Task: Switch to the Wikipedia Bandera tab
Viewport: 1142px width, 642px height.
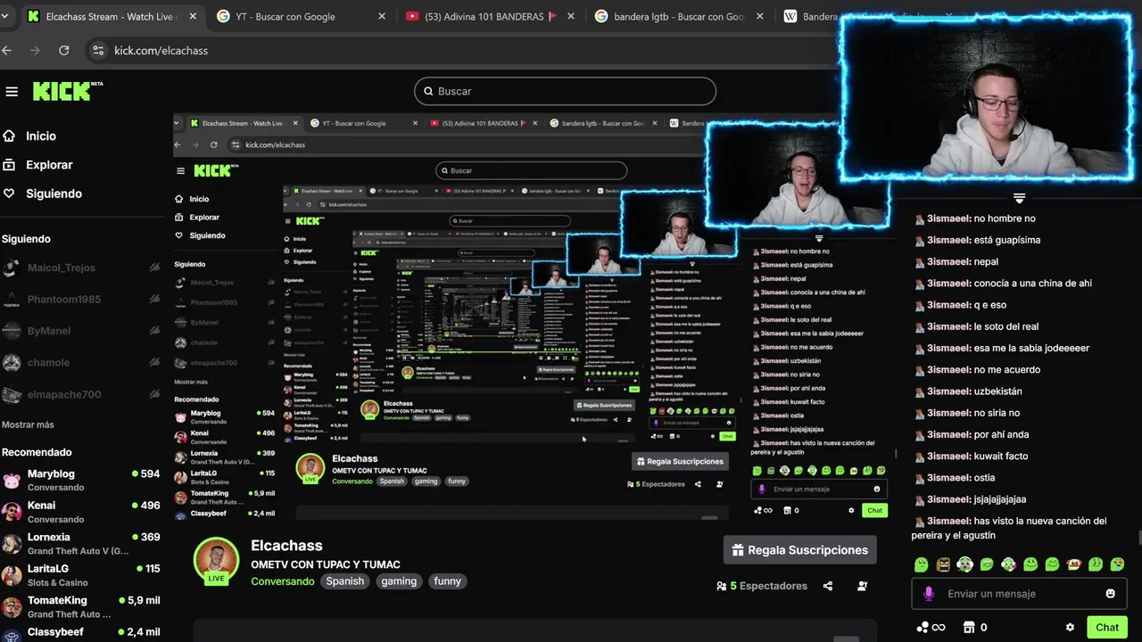Action: pos(812,16)
